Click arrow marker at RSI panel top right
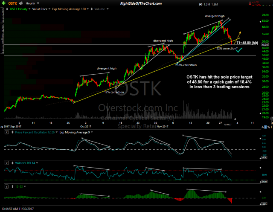273x212 pixels. click(261, 168)
